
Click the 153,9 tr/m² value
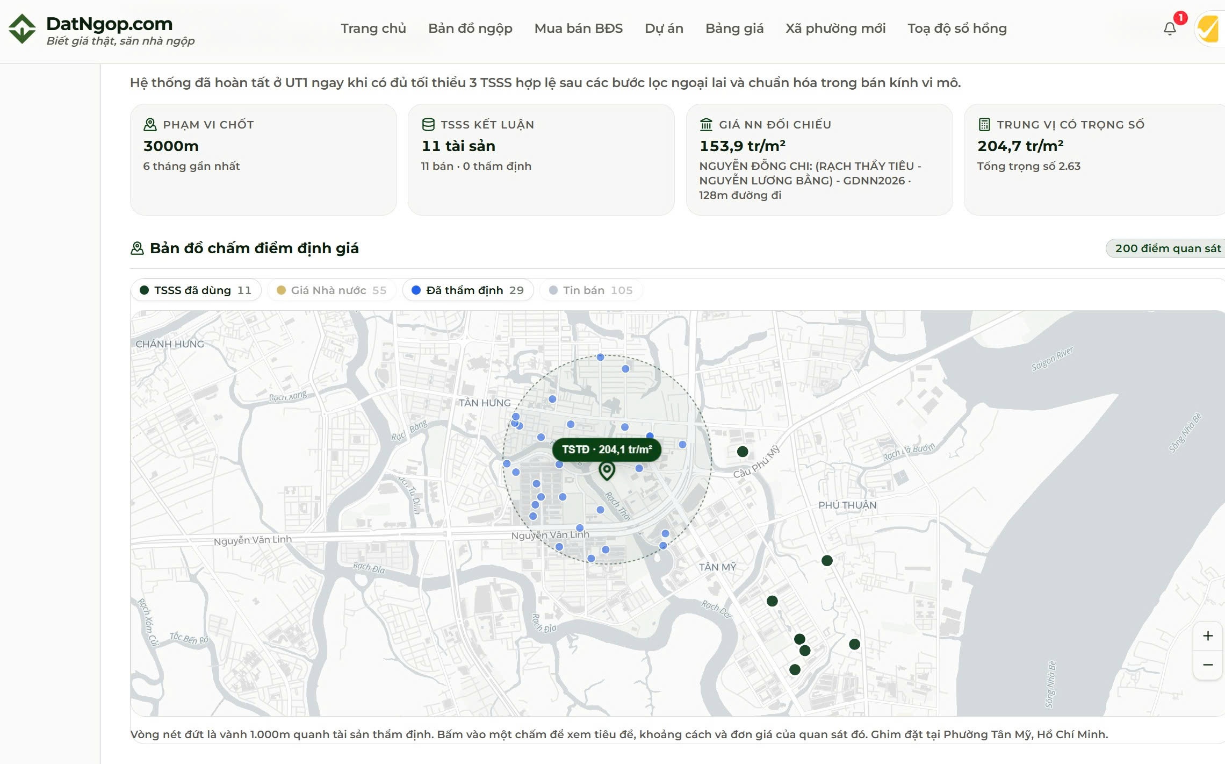tap(743, 146)
